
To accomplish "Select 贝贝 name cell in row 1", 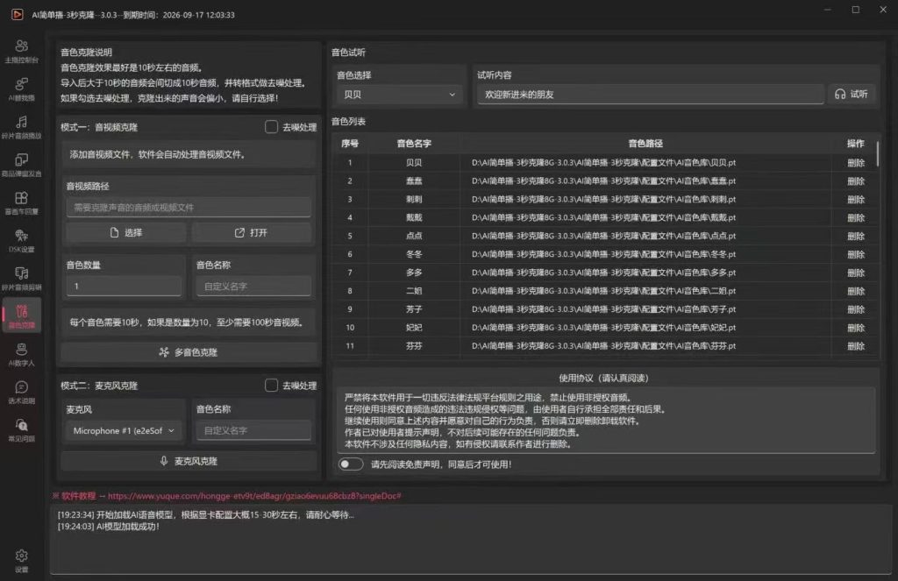I will [x=414, y=163].
